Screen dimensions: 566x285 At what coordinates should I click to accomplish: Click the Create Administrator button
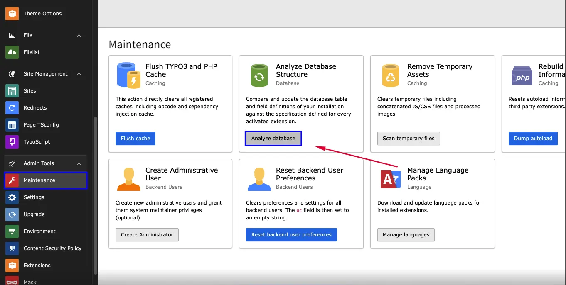pyautogui.click(x=147, y=235)
